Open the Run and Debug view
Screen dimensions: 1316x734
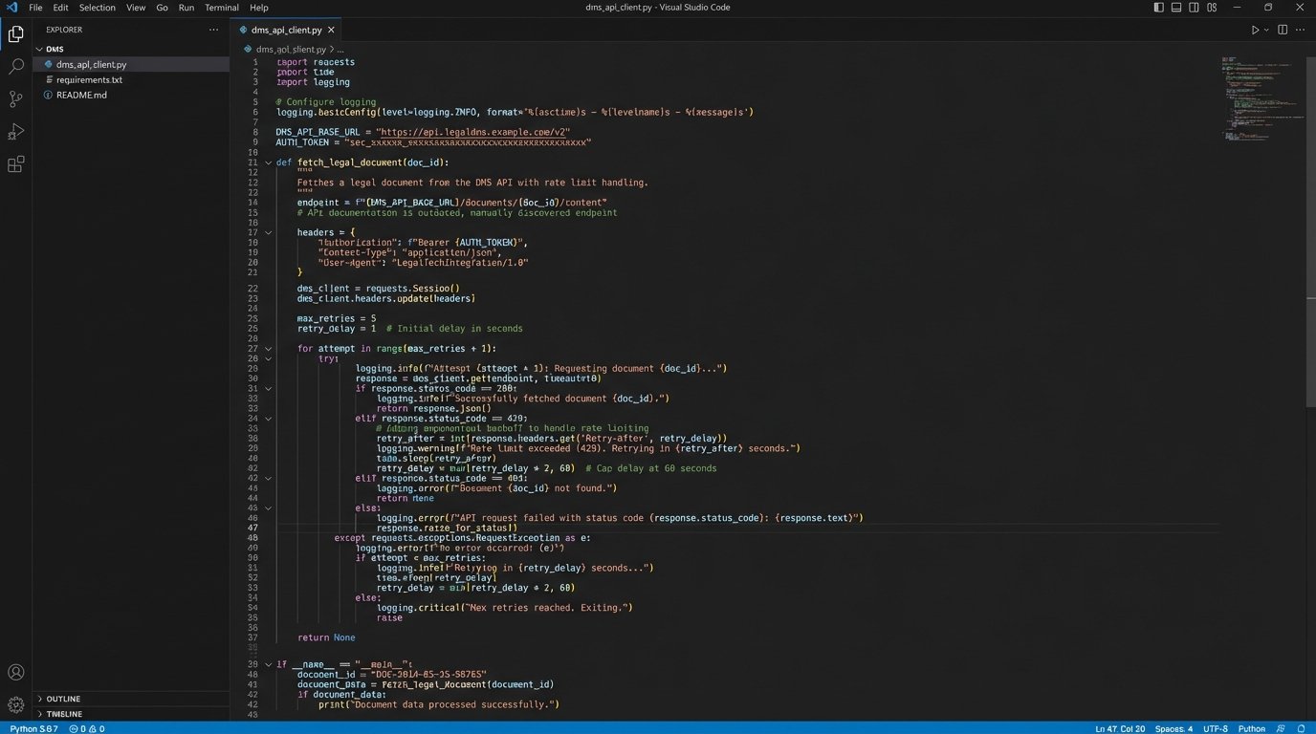pos(16,132)
